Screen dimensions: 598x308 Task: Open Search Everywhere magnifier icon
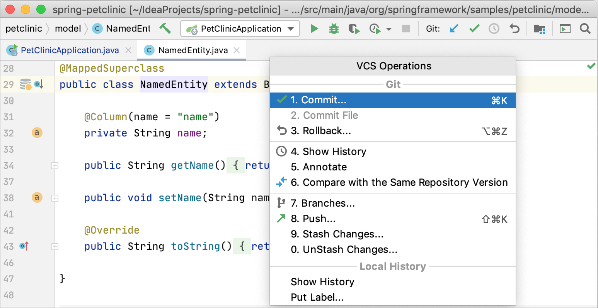pos(585,29)
